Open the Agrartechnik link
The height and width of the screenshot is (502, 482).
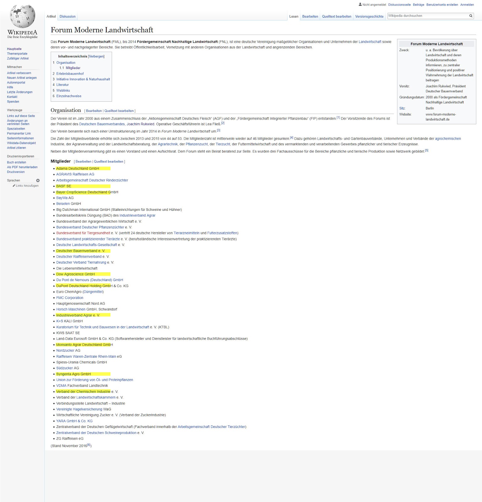[x=168, y=144]
